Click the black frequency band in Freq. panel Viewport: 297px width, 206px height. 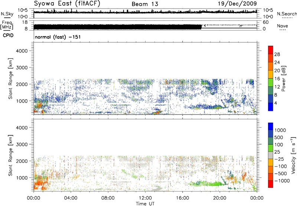117,27
